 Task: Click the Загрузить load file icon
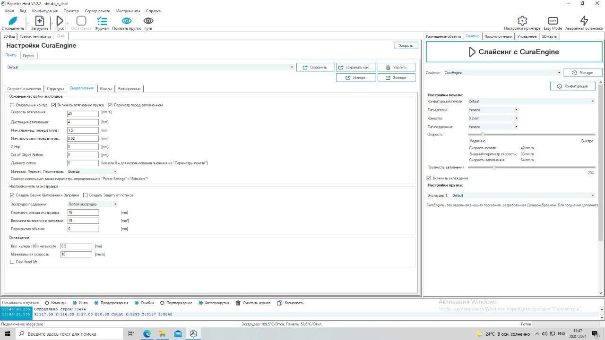point(40,21)
